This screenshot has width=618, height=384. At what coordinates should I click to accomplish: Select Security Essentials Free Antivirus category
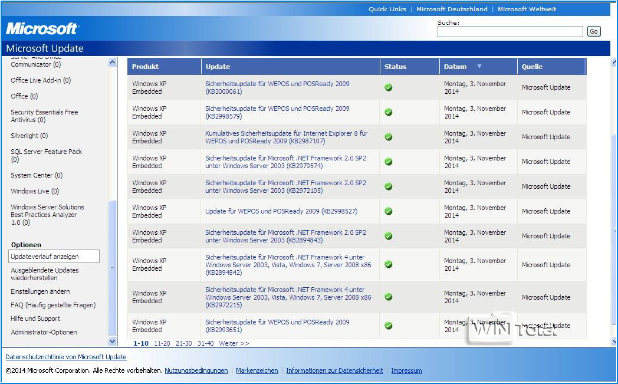click(44, 116)
